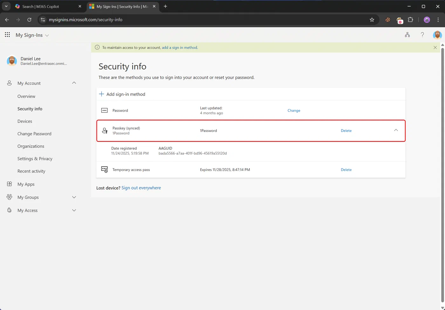The width and height of the screenshot is (445, 310).
Task: Click the My Groups sidebar icon
Action: pos(10,197)
